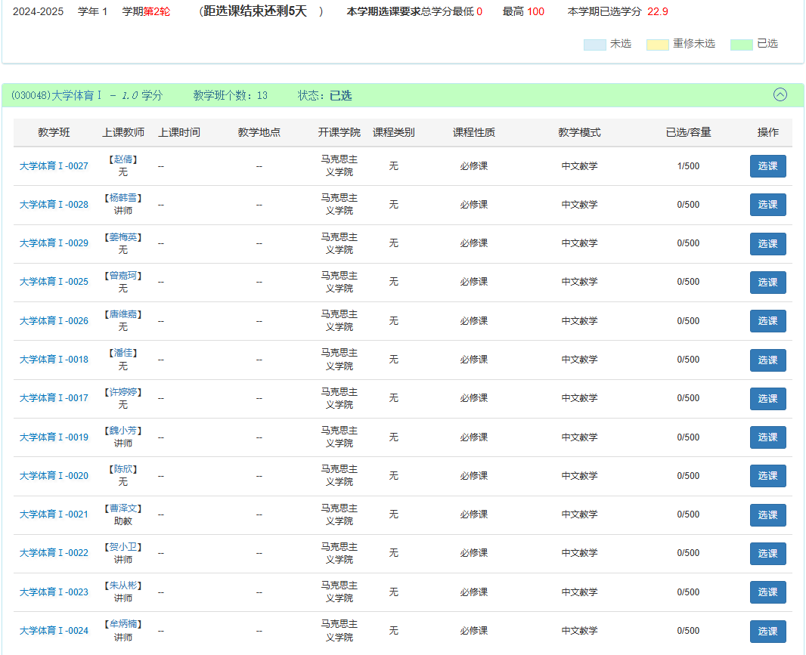Click the 未选 light blue legend swatch
Image resolution: width=806 pixels, height=655 pixels.
click(595, 44)
